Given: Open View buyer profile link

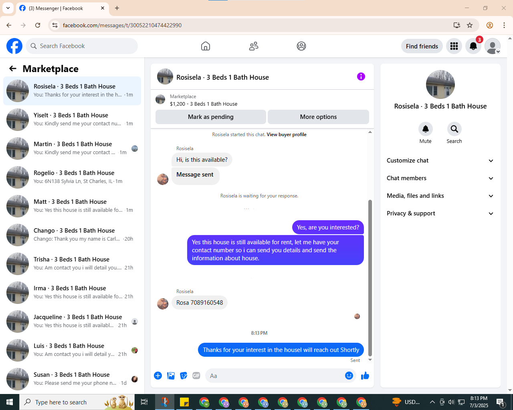Looking at the screenshot, I should [287, 135].
